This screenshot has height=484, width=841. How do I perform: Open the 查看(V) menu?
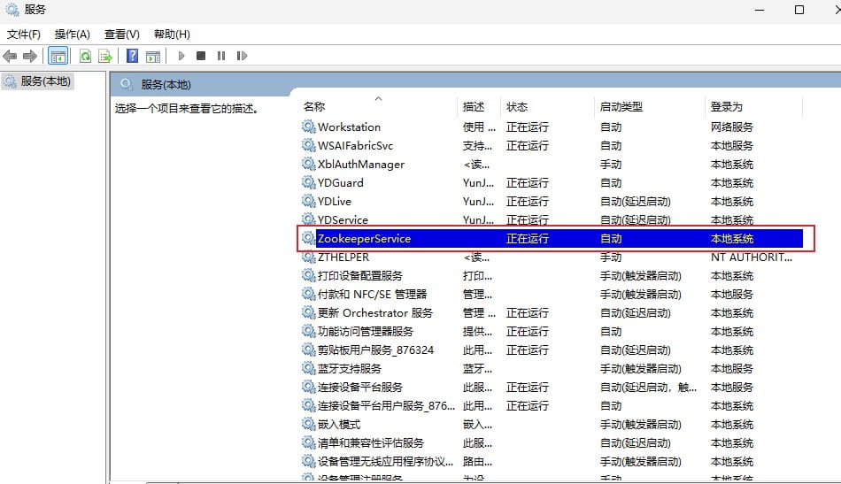122,35
